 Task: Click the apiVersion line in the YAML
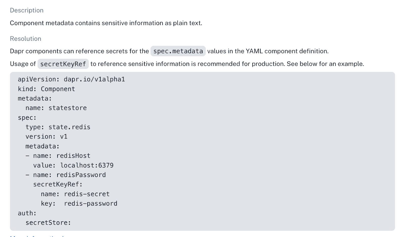71,80
